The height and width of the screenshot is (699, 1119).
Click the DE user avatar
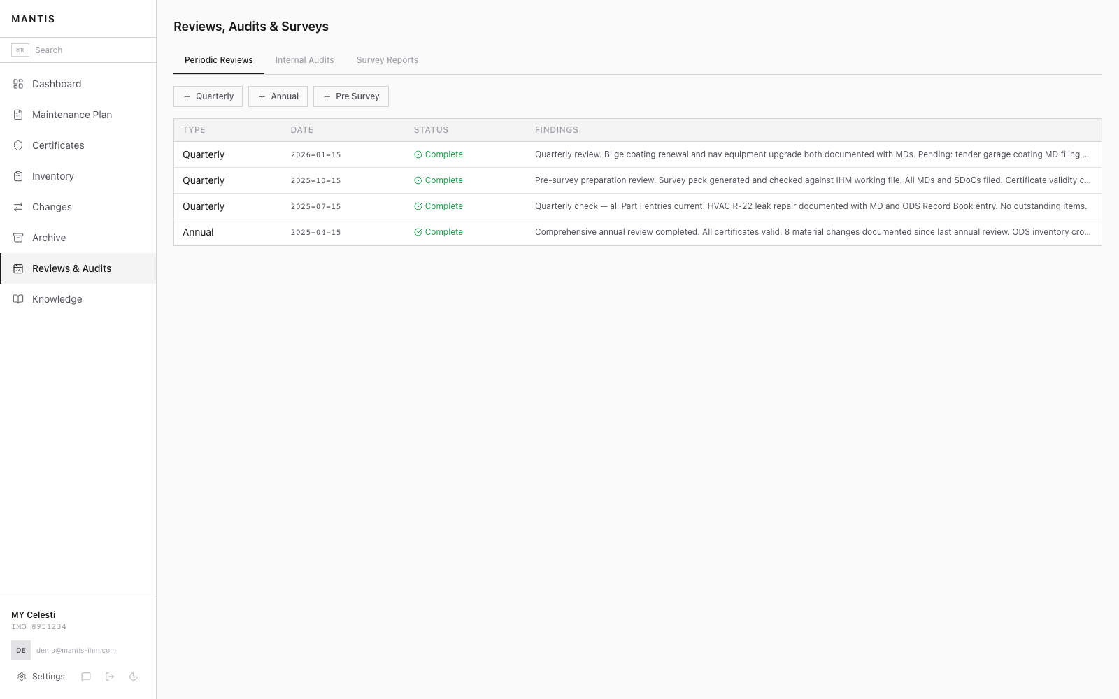(x=21, y=650)
